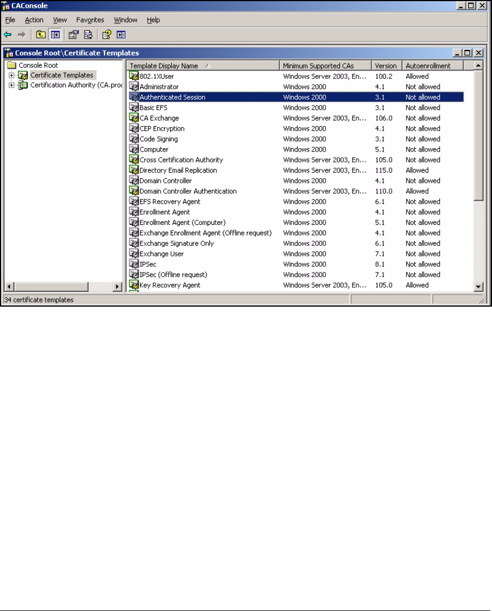This screenshot has height=611, width=492.
Task: Sort by Template Display Name column
Action: click(x=203, y=65)
